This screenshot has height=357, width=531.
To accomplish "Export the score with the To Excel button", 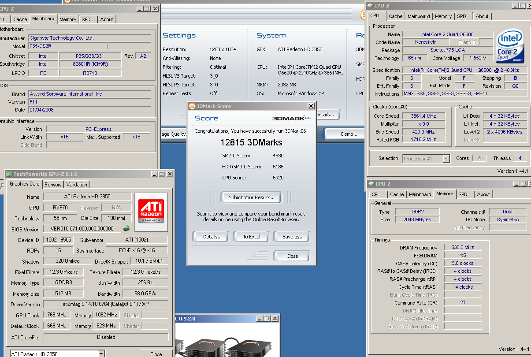I will pos(252,237).
